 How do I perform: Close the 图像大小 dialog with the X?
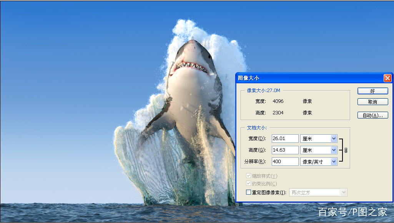[x=387, y=78]
